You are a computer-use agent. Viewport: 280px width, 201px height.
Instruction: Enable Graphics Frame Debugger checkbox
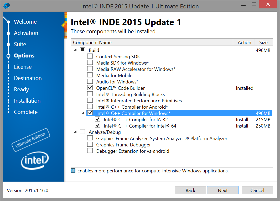pyautogui.click(x=90, y=144)
